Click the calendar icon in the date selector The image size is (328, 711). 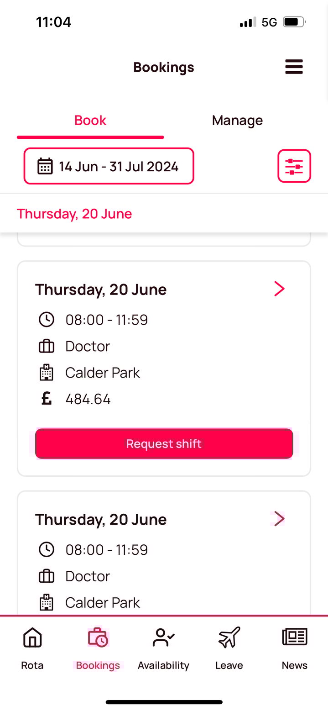[45, 166]
